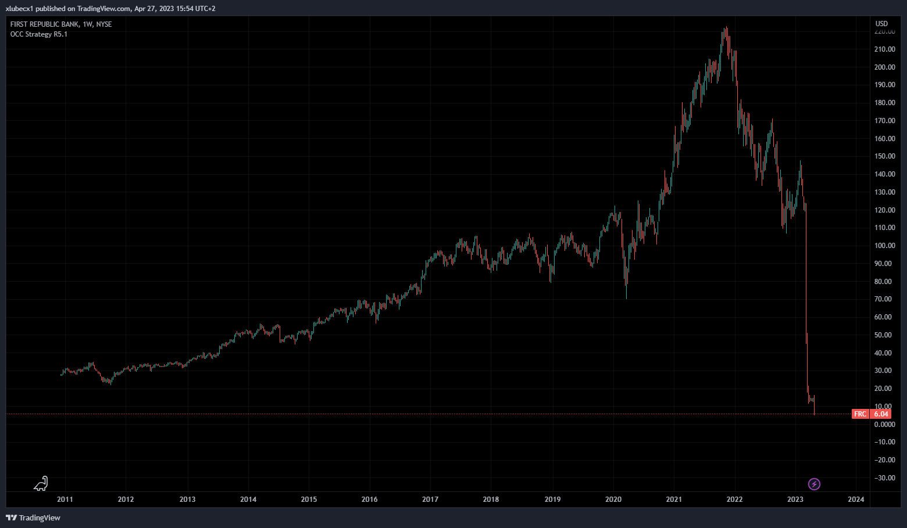
Task: Click 2019 on the time axis
Action: pos(552,500)
